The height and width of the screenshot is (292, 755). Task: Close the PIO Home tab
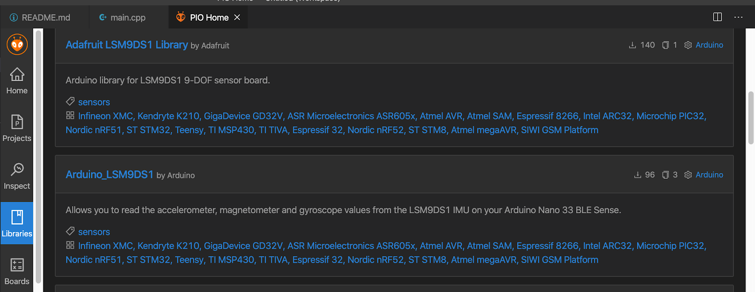237,17
